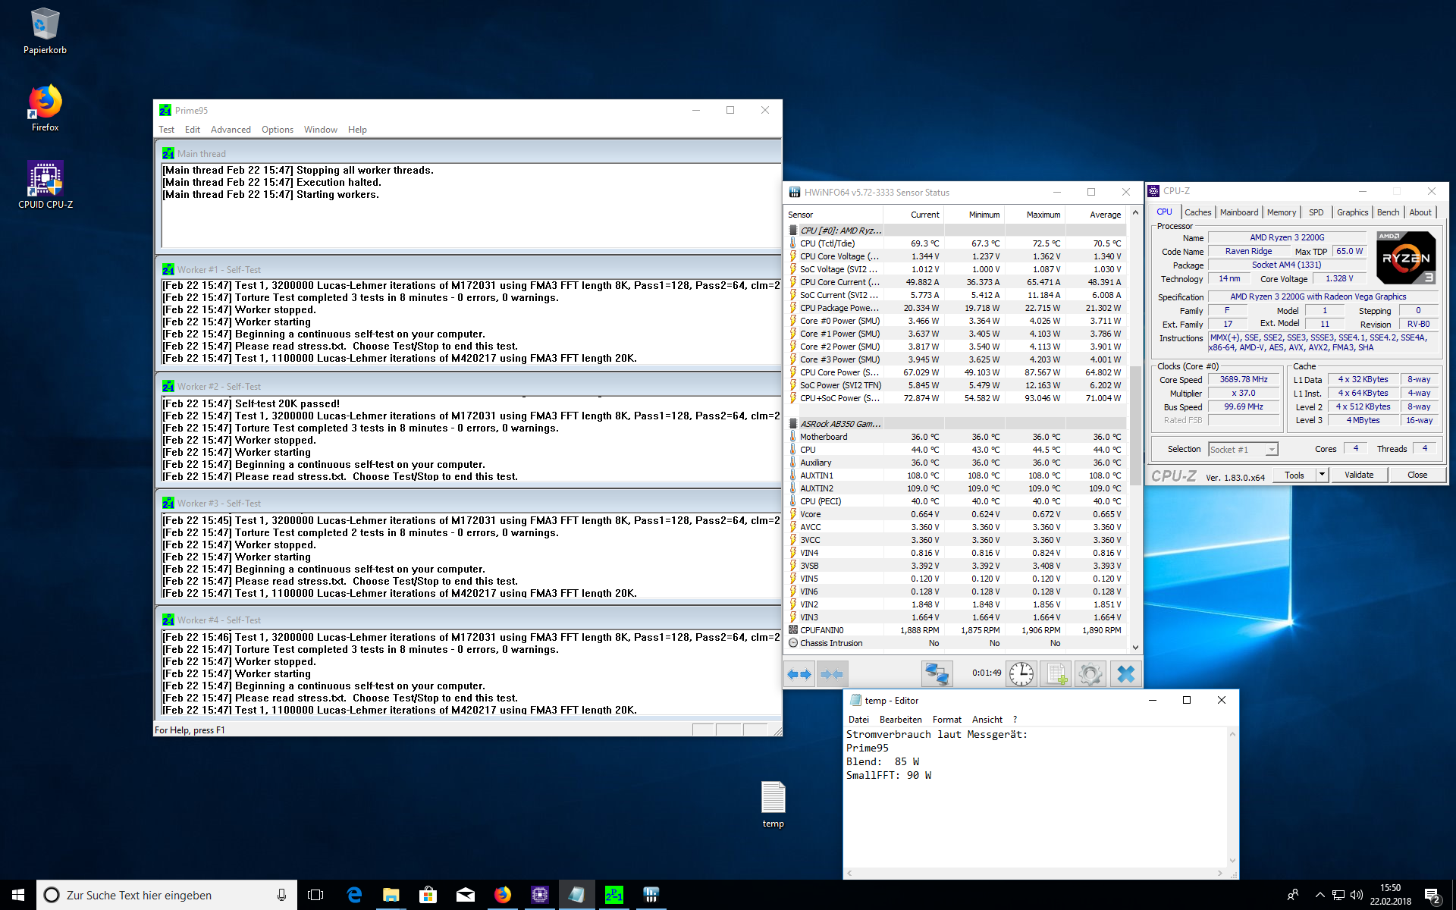Click the HWiNFO network remote monitoring icon
The image size is (1456, 910).
point(937,674)
